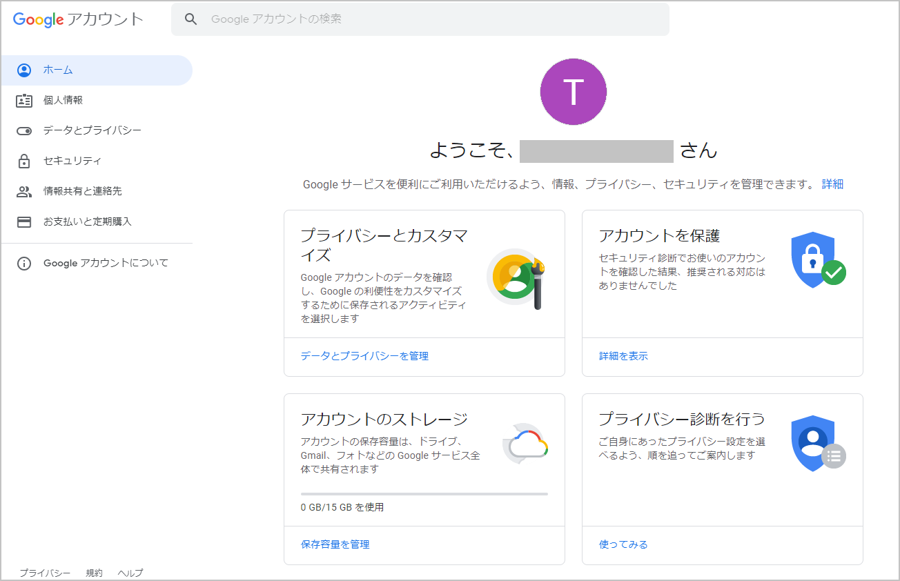The width and height of the screenshot is (900, 581).
Task: Click the search magnifier icon
Action: coord(191,19)
